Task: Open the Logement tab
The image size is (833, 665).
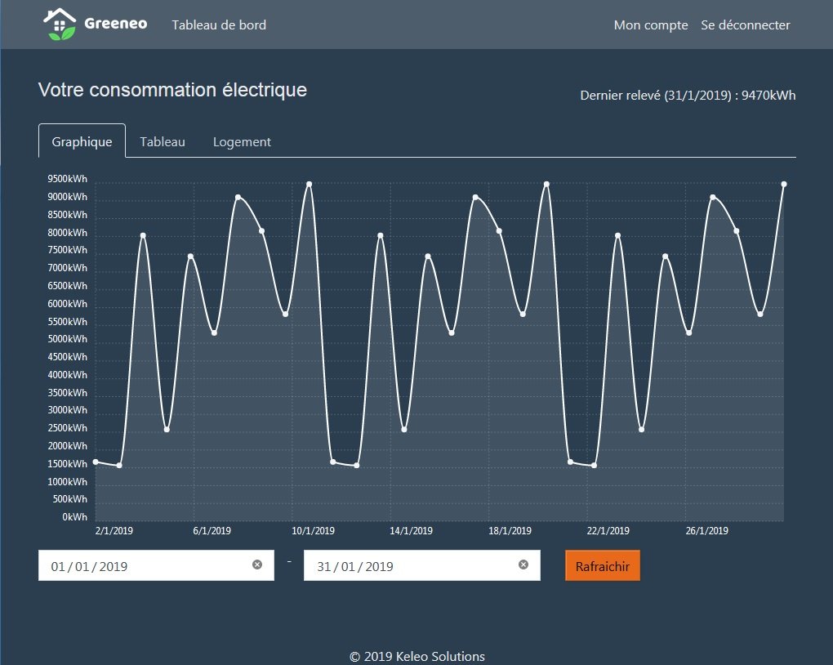Action: click(x=242, y=142)
